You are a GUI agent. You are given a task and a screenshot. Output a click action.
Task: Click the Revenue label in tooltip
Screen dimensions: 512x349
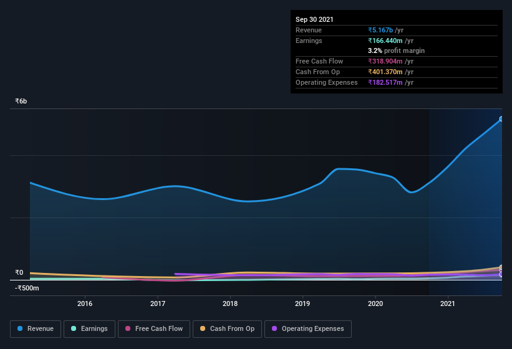coord(309,30)
